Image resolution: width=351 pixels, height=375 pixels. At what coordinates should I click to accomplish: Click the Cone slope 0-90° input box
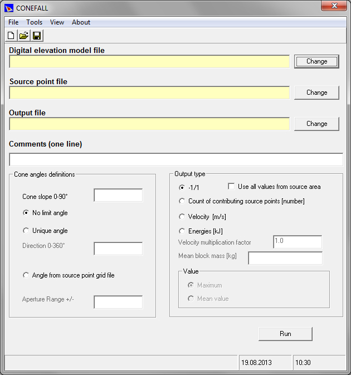(x=118, y=196)
